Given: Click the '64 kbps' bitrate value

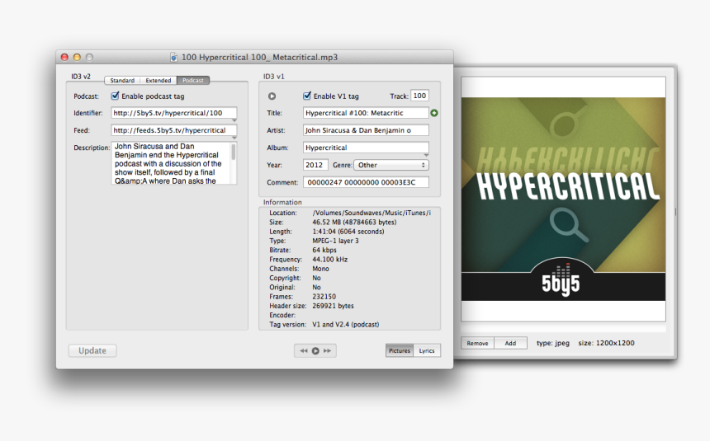Looking at the screenshot, I should pos(324,250).
